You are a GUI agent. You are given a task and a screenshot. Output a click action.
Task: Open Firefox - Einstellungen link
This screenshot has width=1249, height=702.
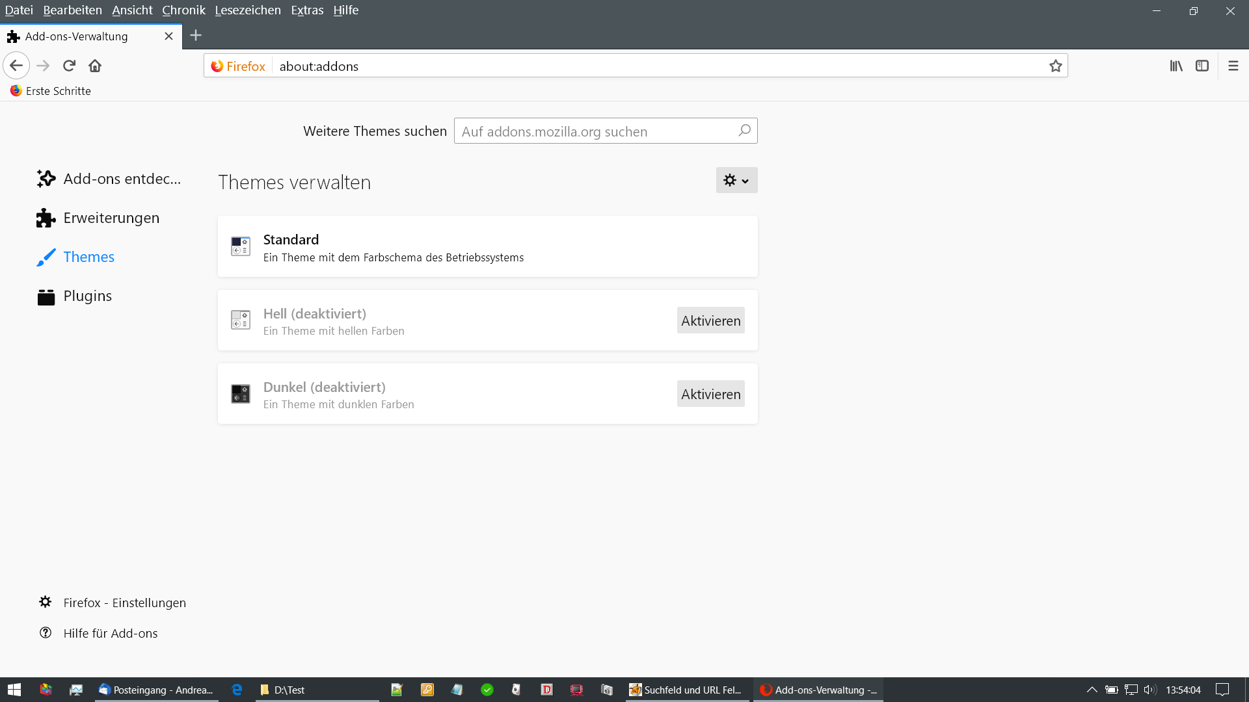(124, 603)
